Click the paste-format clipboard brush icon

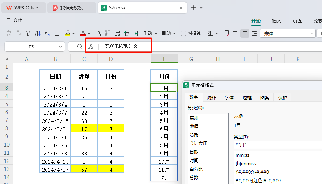coord(18,33)
